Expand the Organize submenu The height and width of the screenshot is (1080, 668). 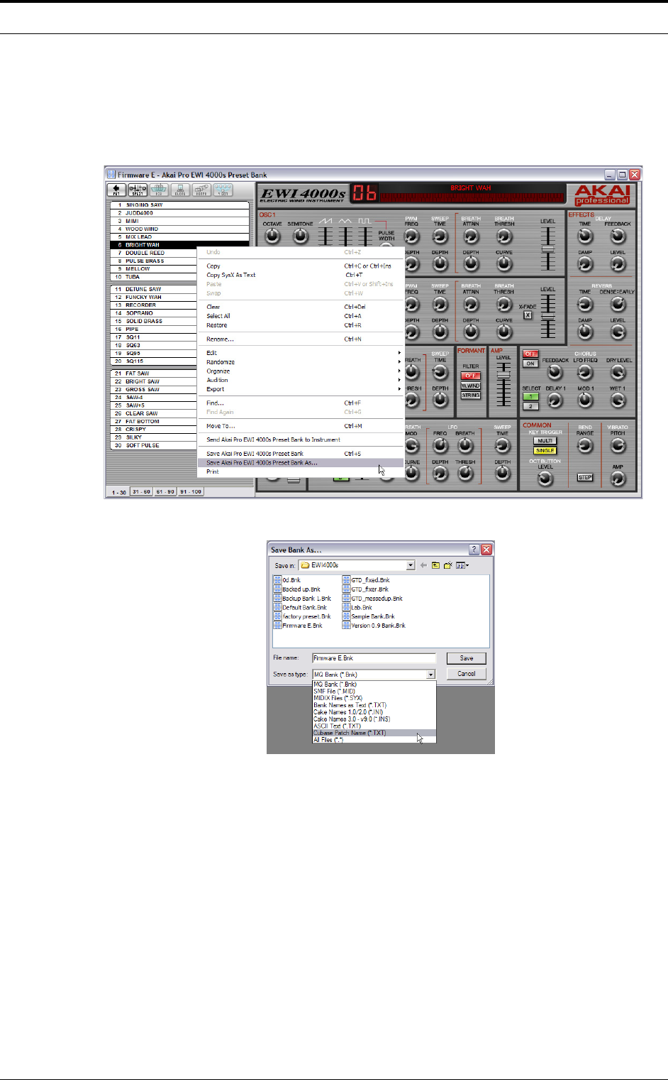[x=301, y=371]
